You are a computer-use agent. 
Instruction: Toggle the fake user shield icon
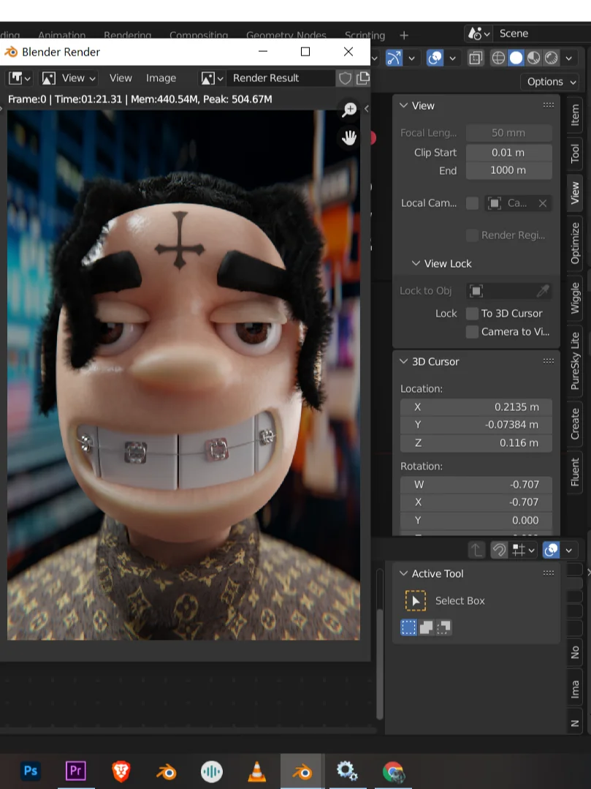tap(345, 78)
